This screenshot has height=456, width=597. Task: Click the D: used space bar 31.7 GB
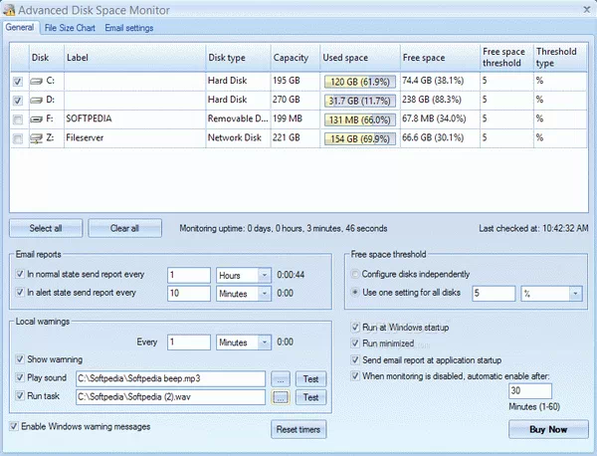point(360,101)
